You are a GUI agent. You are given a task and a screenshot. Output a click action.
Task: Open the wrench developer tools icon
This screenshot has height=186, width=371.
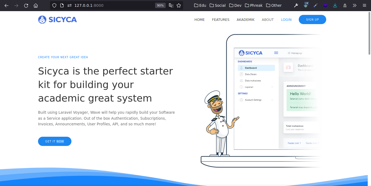pos(296,5)
